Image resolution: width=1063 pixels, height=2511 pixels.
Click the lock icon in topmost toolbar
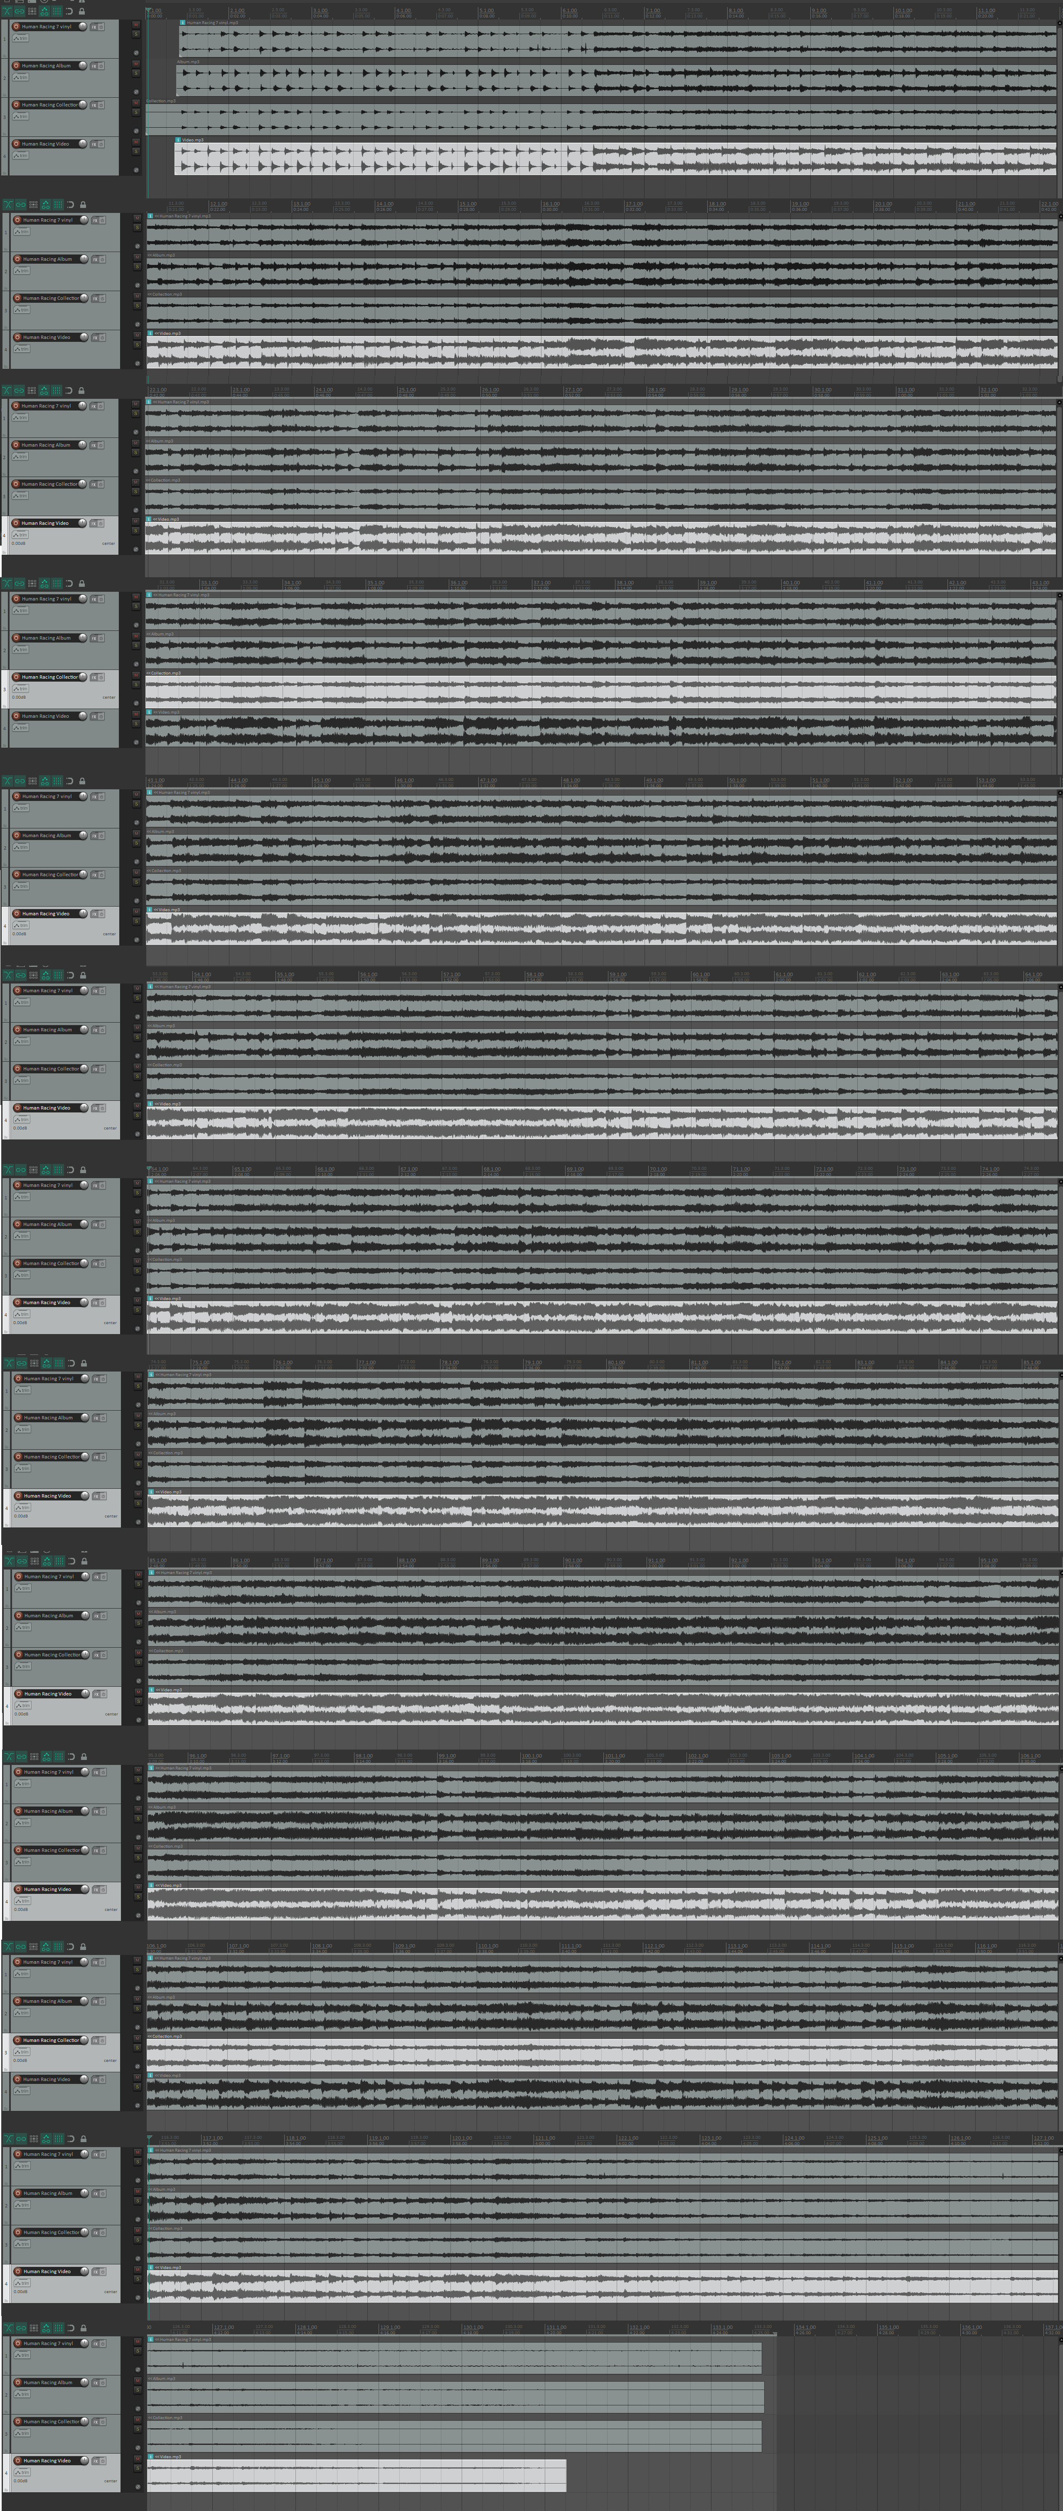tap(82, 12)
